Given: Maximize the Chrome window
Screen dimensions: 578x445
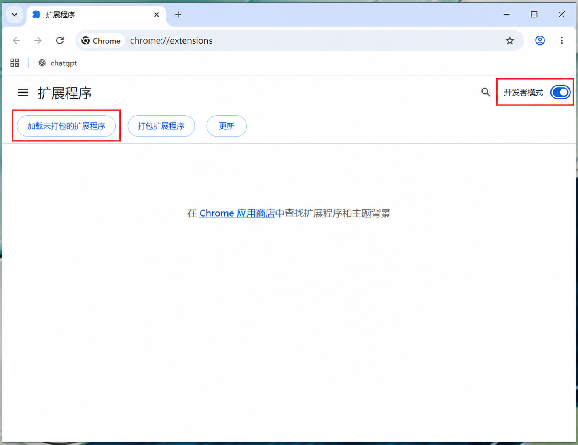Looking at the screenshot, I should point(534,15).
